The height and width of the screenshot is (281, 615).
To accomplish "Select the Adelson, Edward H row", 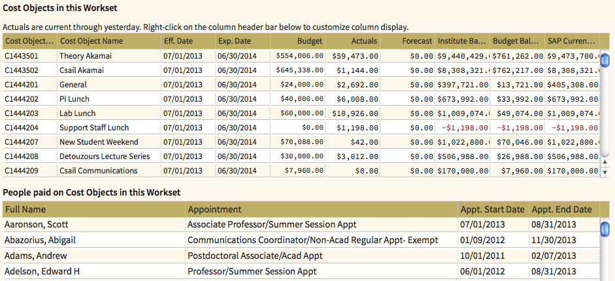I will click(301, 271).
